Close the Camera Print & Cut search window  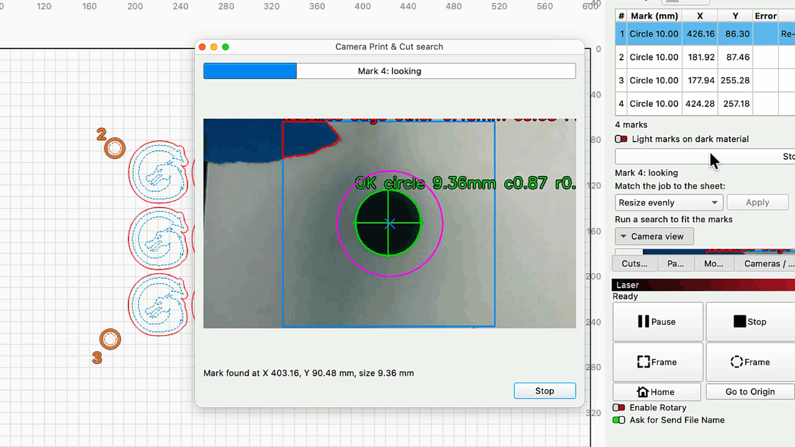[202, 47]
